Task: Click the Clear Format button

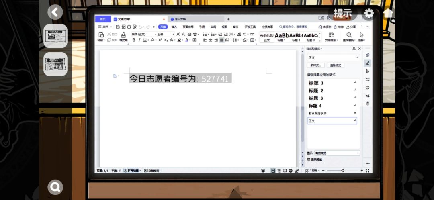Action: point(336,65)
